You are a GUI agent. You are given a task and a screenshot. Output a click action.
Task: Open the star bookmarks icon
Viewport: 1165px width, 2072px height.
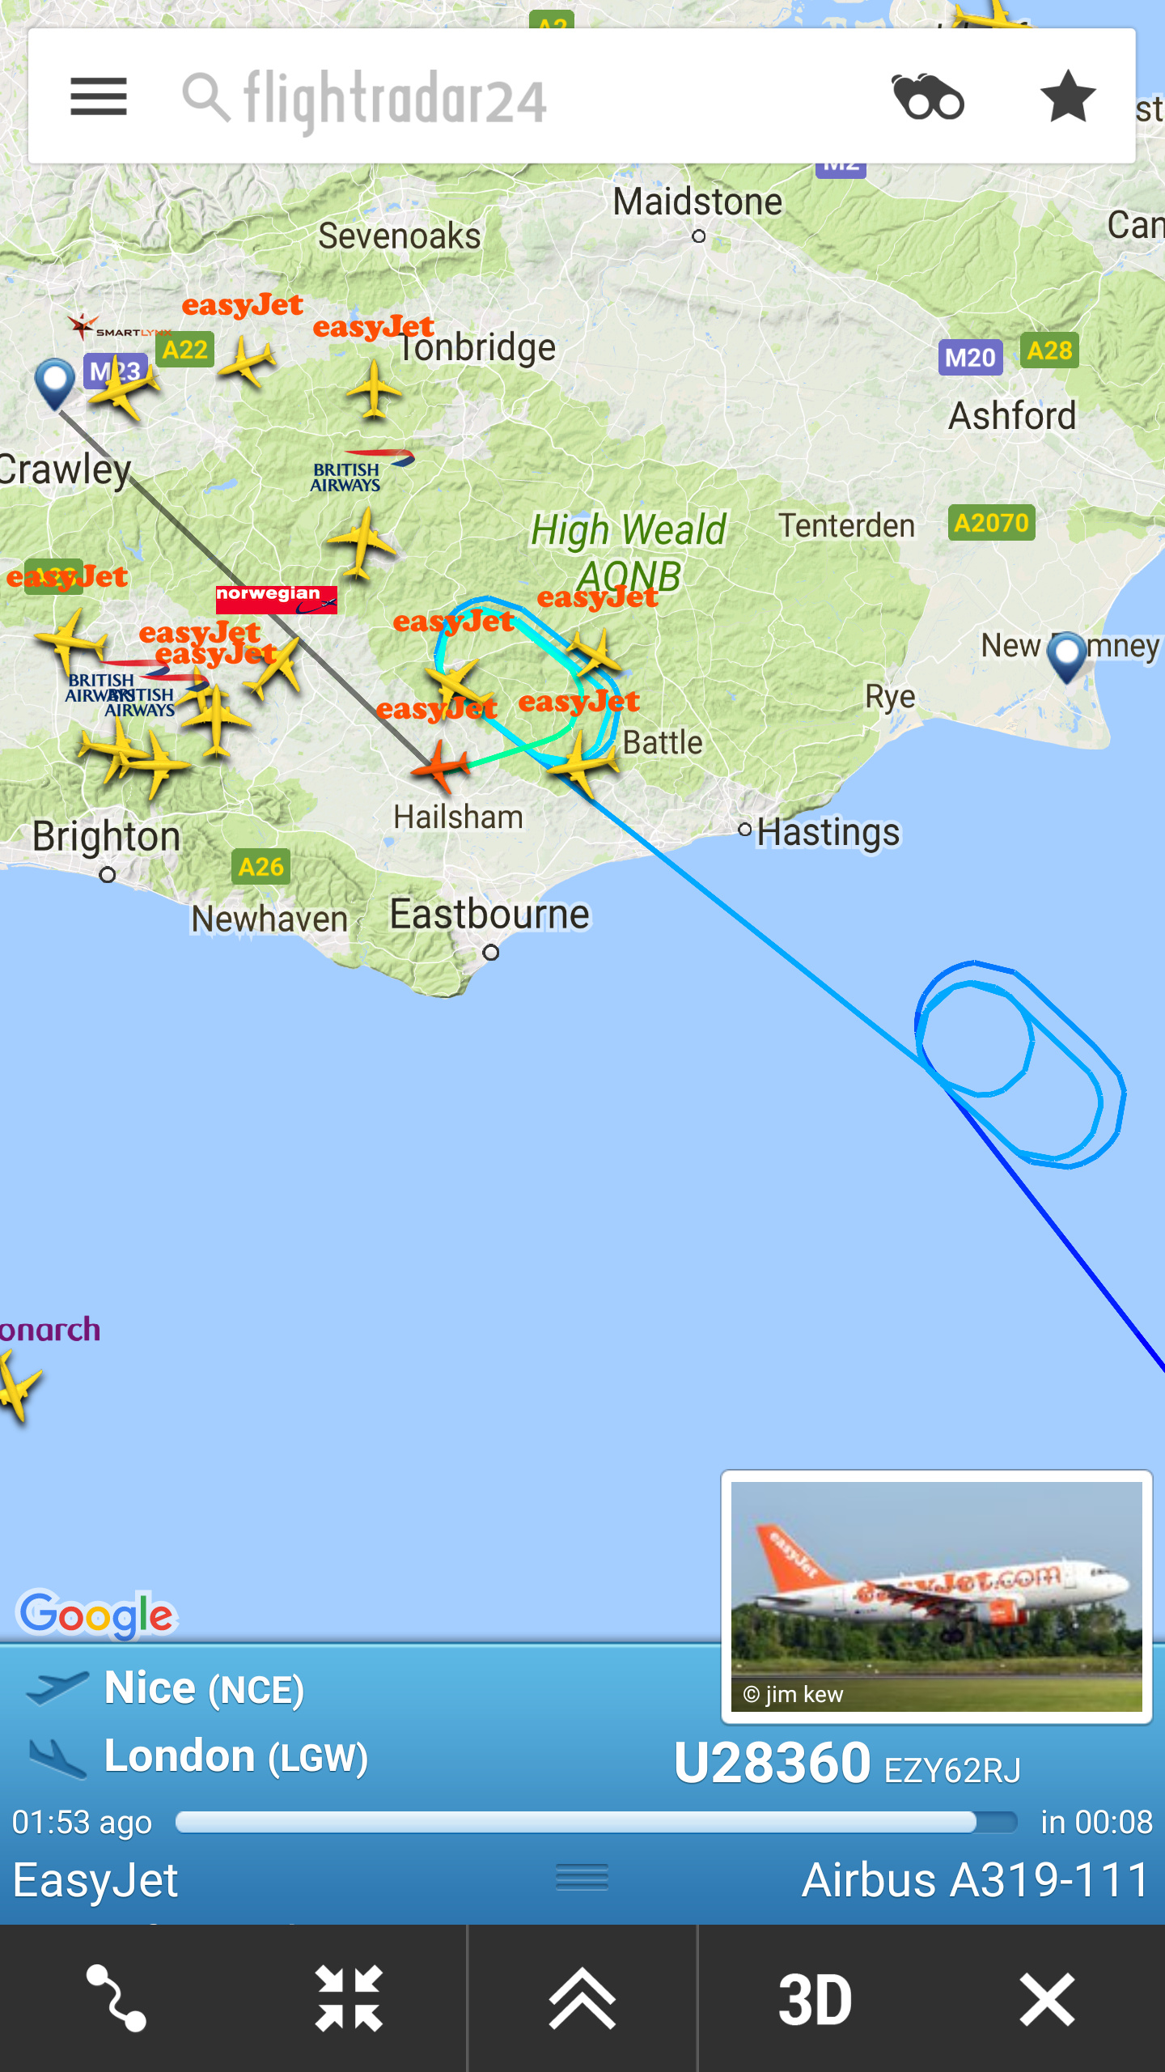(1068, 96)
